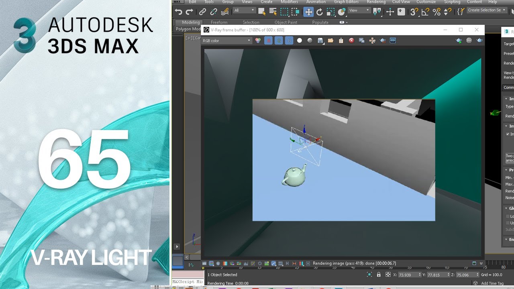Click Render last teapot icon in VFB
This screenshot has width=514, height=289.
[479, 41]
